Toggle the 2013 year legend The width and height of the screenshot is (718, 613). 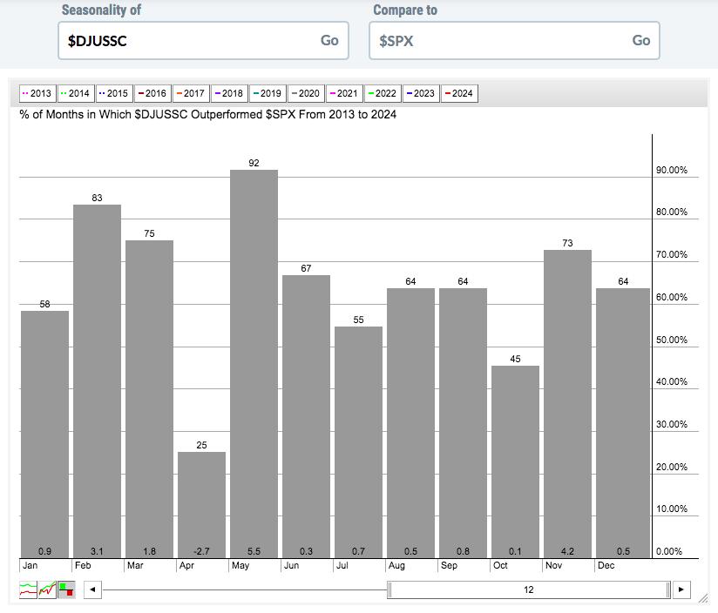click(38, 93)
